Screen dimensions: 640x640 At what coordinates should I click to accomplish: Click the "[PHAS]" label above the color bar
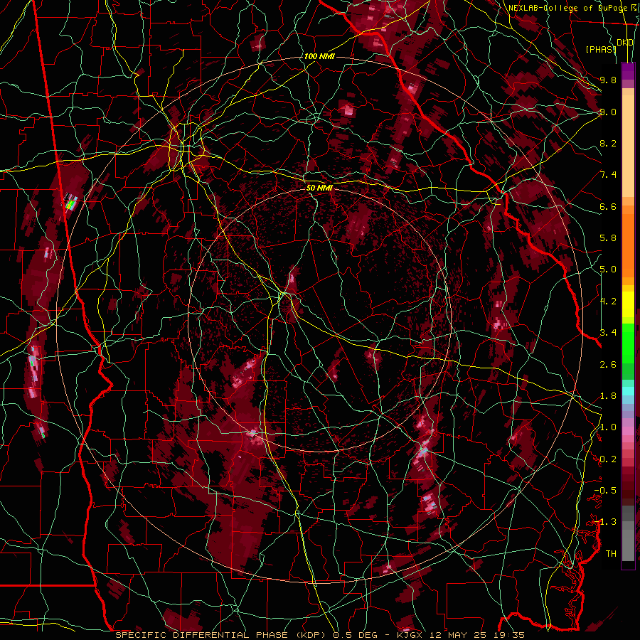click(601, 49)
